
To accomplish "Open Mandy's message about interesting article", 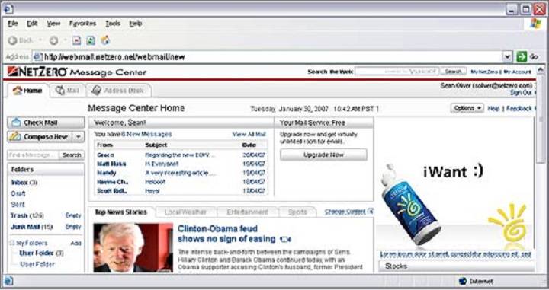I will 180,173.
